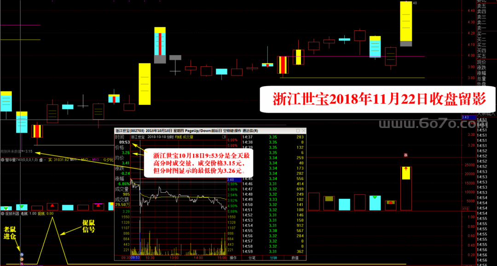This screenshot has width=497, height=266.
Task: Click the green down triangle on rightmost cyan volume bar
Action: click(x=375, y=197)
